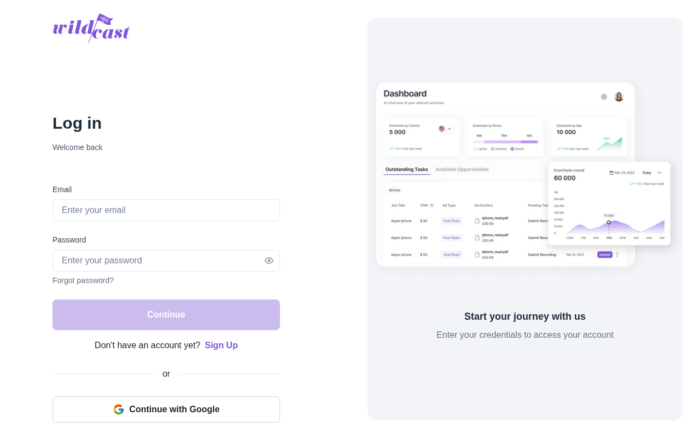The image size is (700, 438).
Task: Open the Sign Up link
Action: pyautogui.click(x=221, y=345)
